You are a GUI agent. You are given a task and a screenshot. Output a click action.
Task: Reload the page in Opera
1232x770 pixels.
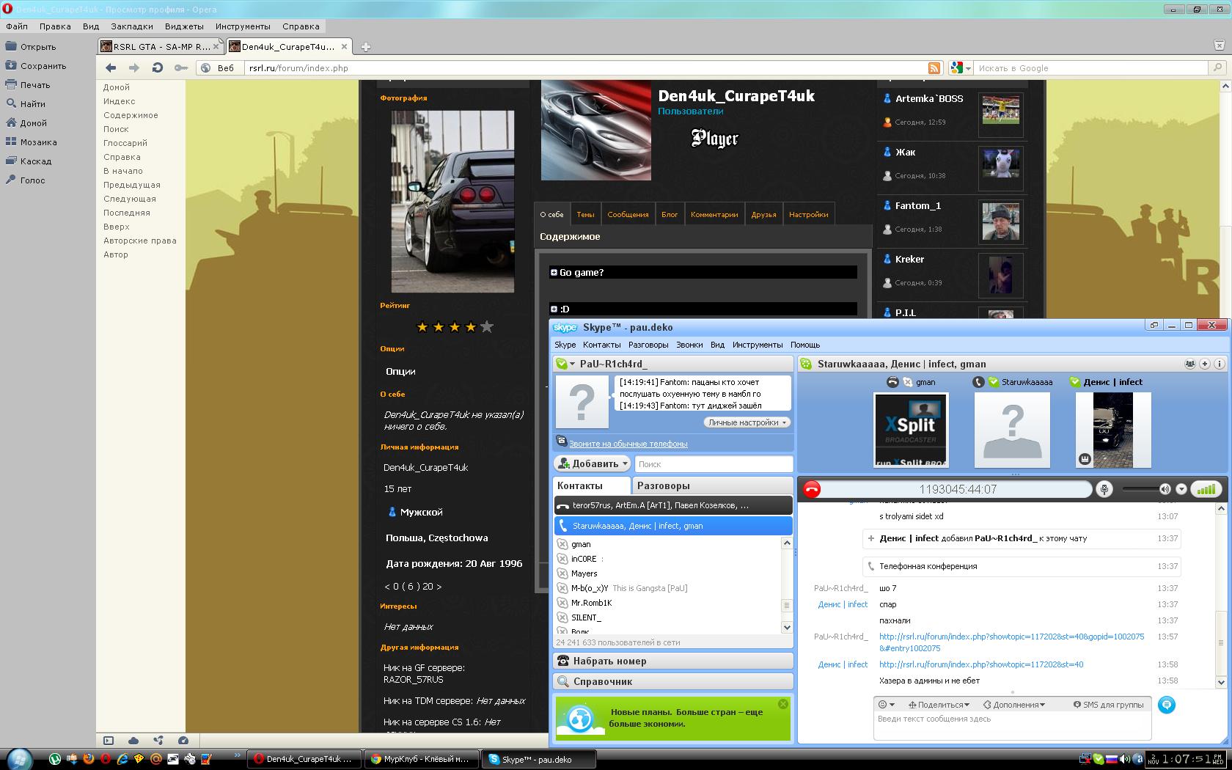point(157,68)
